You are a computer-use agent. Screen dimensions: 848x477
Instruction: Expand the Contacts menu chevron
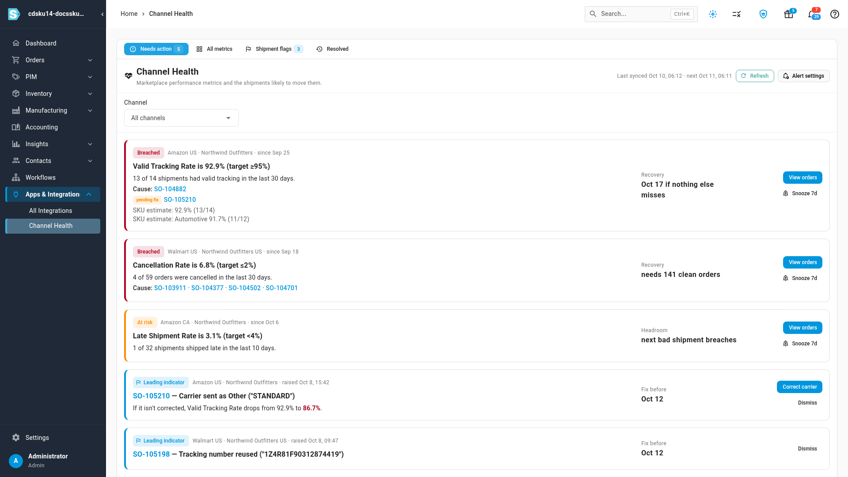[x=90, y=161]
